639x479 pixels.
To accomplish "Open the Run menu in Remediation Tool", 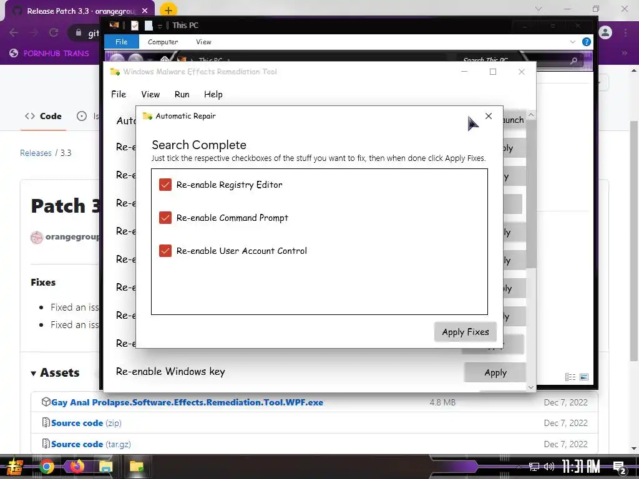I will [182, 94].
